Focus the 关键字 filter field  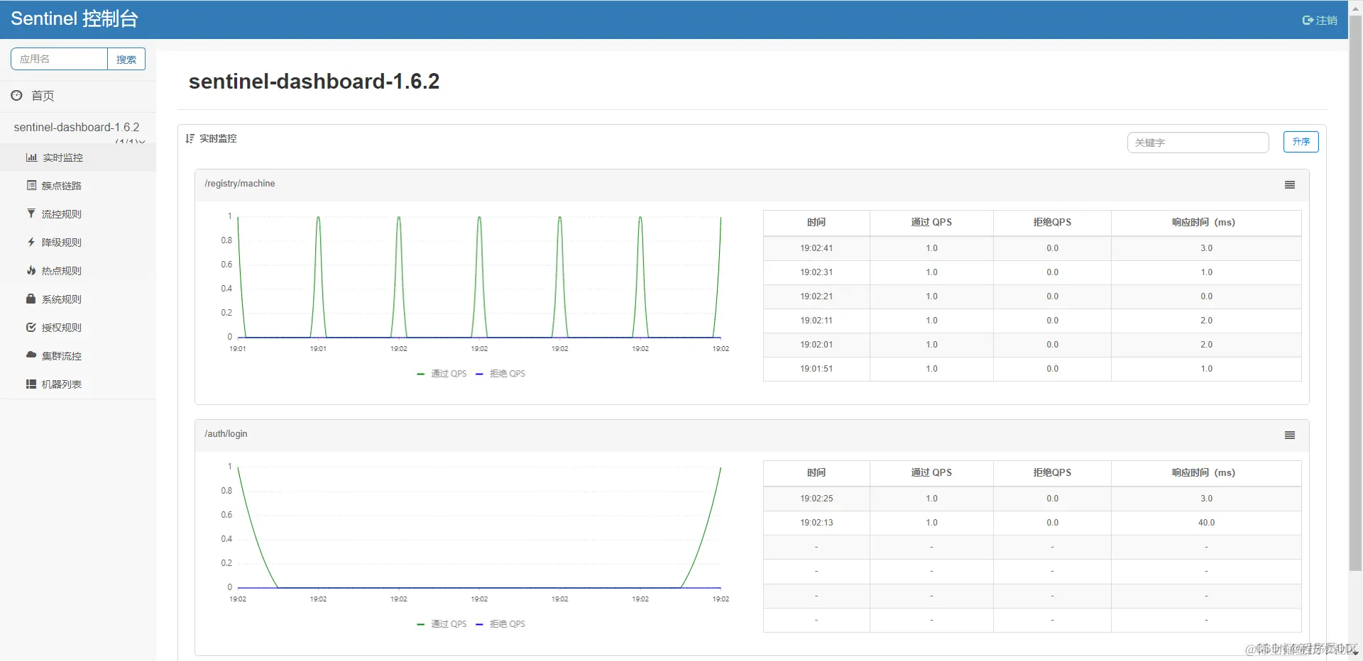(1198, 143)
